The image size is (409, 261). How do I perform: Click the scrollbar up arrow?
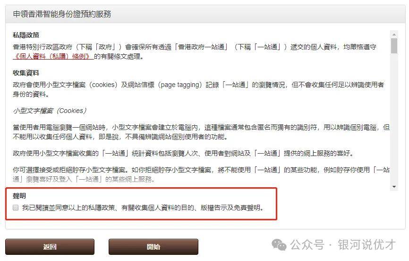(x=394, y=35)
